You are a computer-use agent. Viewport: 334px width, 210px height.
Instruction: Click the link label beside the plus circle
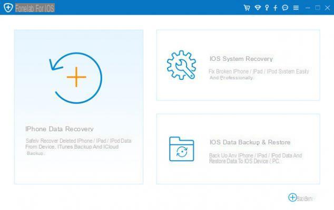click(305, 198)
